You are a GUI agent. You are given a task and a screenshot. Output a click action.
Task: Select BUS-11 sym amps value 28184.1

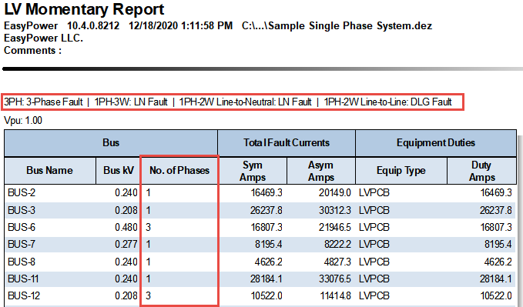pyautogui.click(x=267, y=279)
